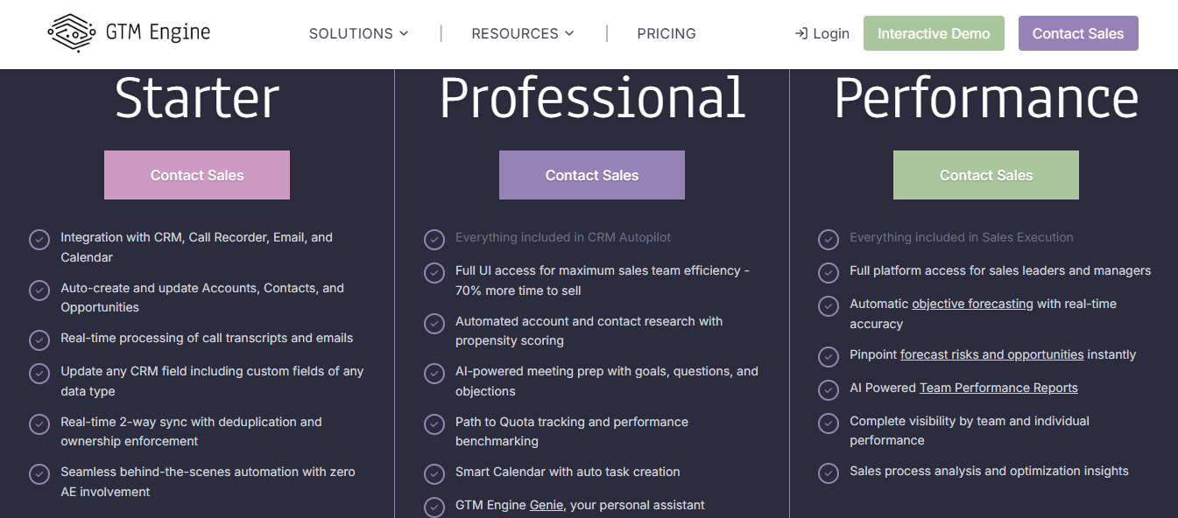Click checkmark beside Update any CRM field
The width and height of the screenshot is (1178, 518).
click(39, 374)
